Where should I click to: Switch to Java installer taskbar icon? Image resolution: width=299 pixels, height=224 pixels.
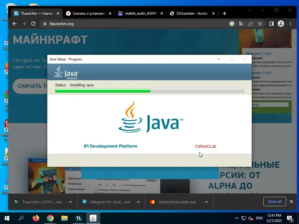[93, 218]
